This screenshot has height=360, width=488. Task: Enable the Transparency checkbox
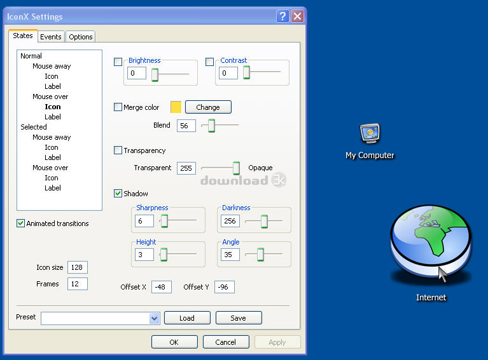click(x=118, y=150)
